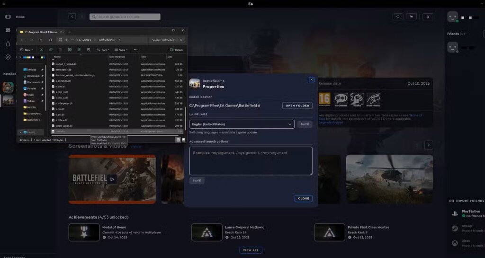Open the Sort dropdown in File Explorer

[103, 50]
